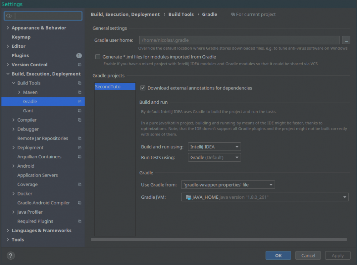Image resolution: width=357 pixels, height=265 pixels.
Task: Click project-level icon beside Remote Jar Repositories
Action: coord(80,138)
